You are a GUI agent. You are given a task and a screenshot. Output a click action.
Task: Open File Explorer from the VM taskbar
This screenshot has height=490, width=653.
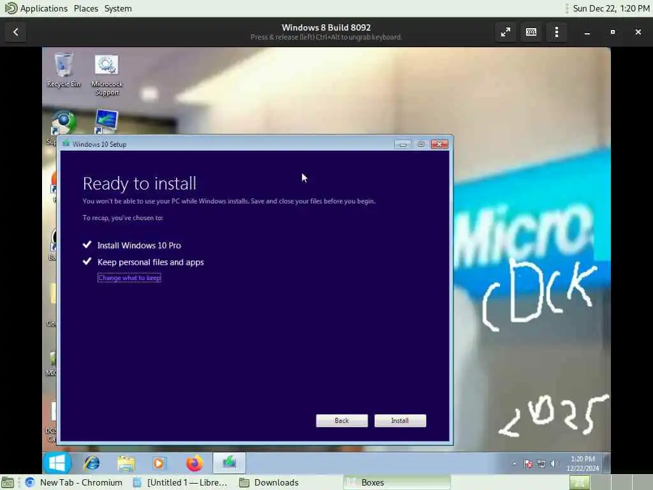pyautogui.click(x=126, y=463)
